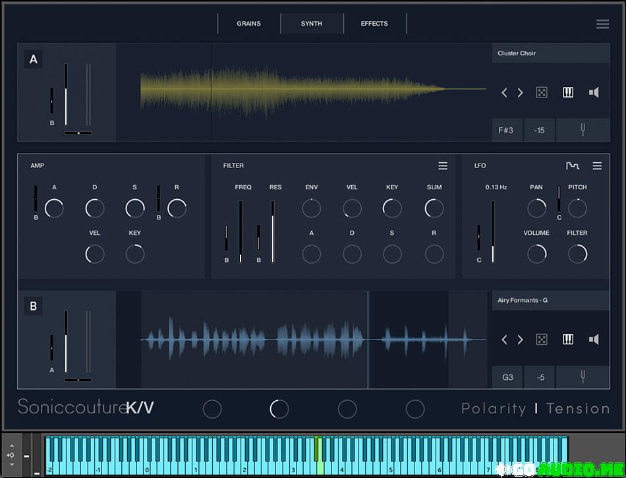Click the tuning fork icon for layer B
This screenshot has width=626, height=478.
pos(583,378)
